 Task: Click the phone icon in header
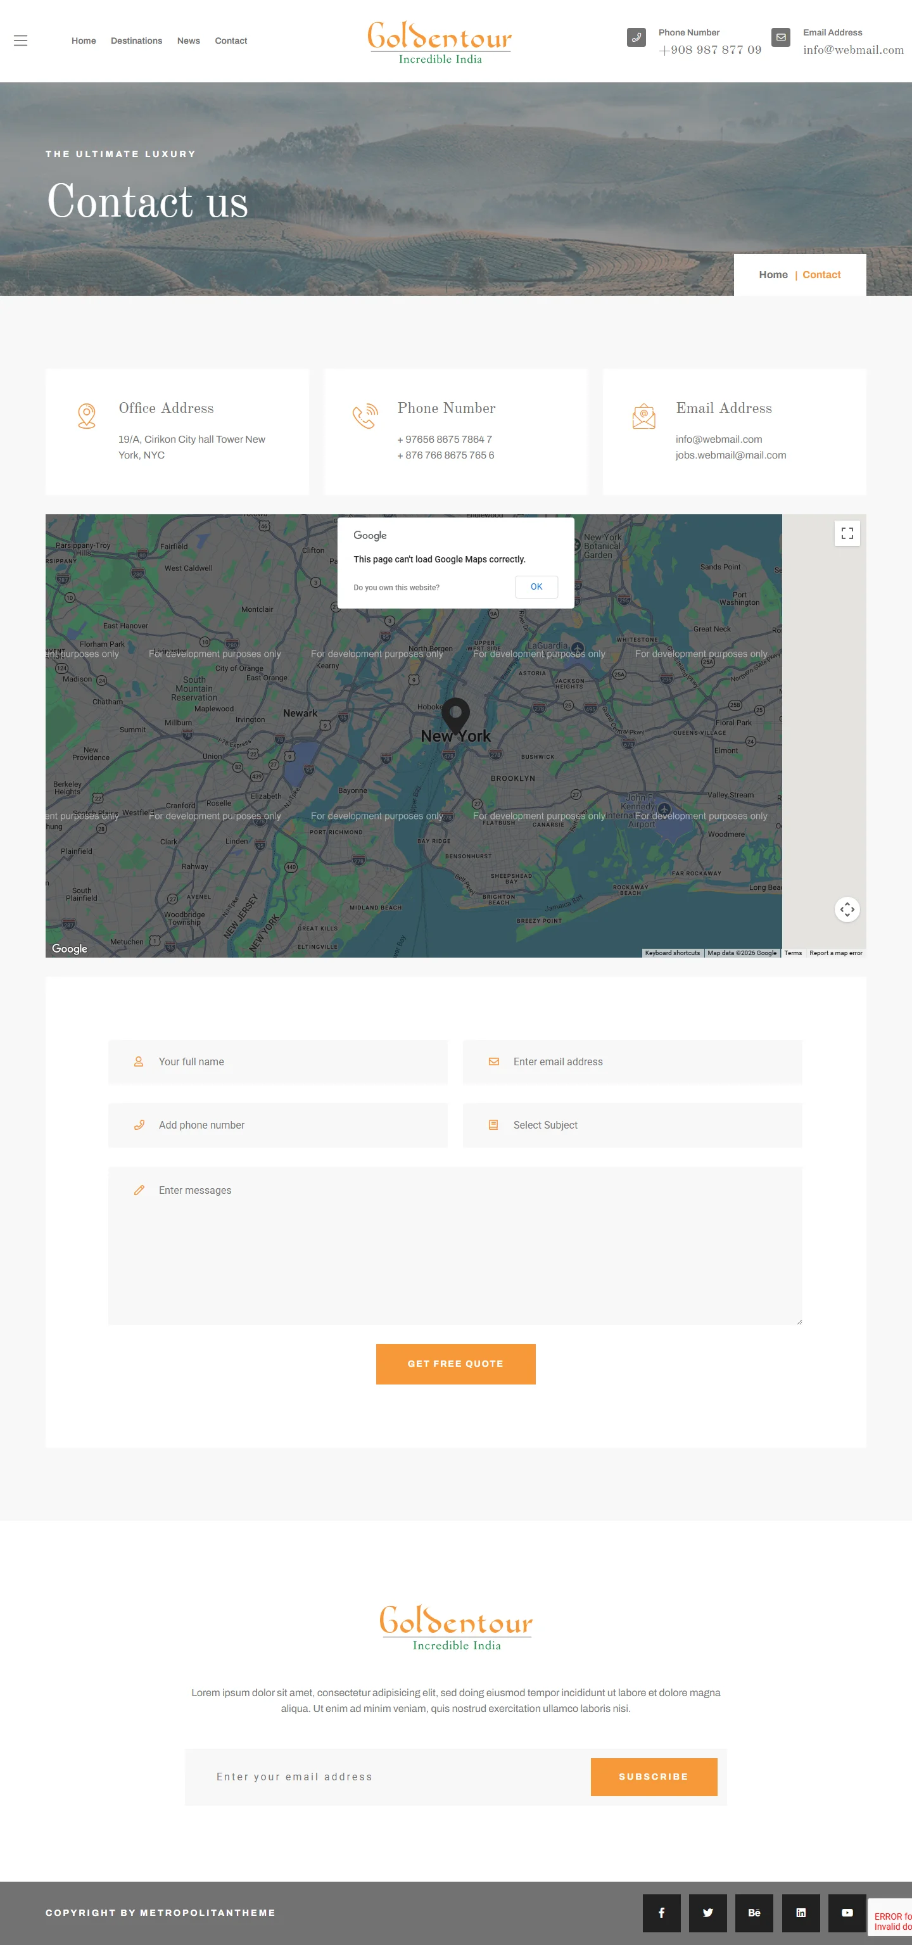pyautogui.click(x=636, y=37)
